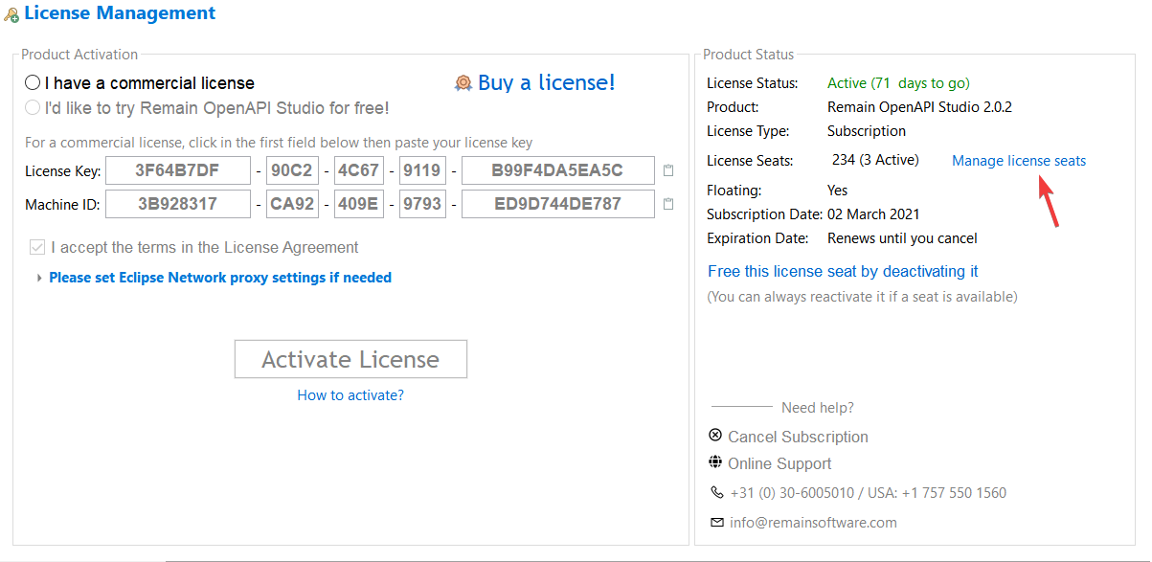Open Online Support link

click(779, 463)
